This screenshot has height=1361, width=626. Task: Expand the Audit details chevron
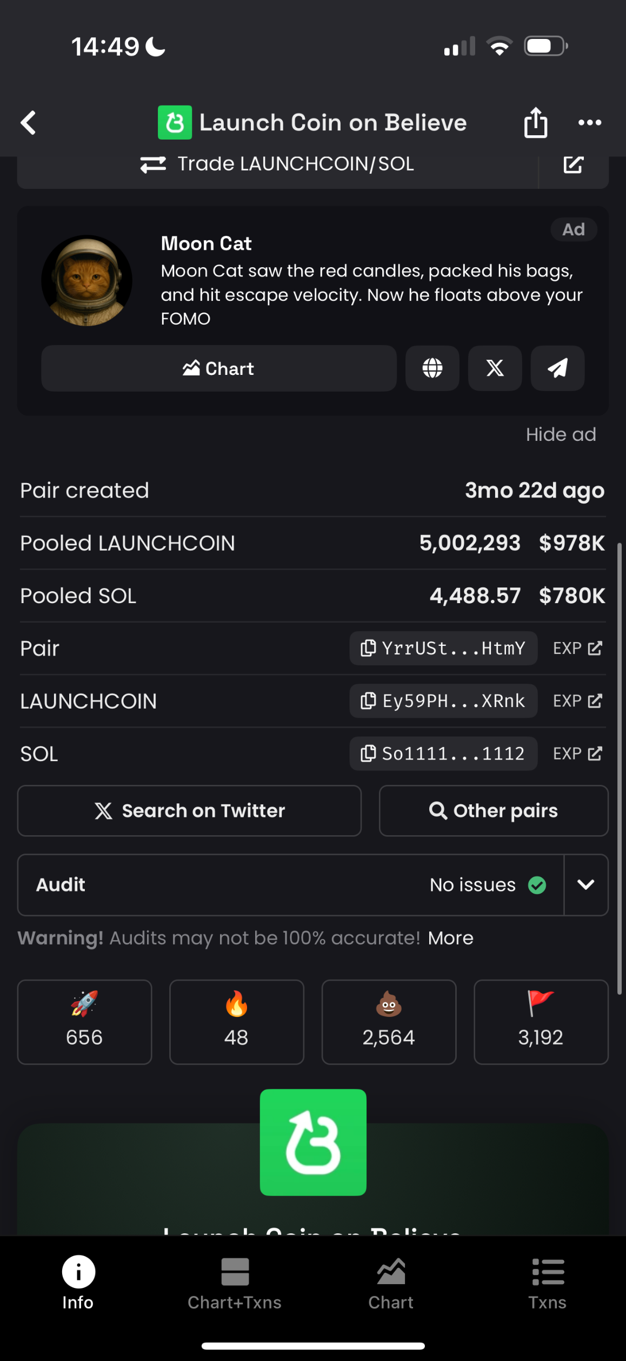click(x=586, y=885)
